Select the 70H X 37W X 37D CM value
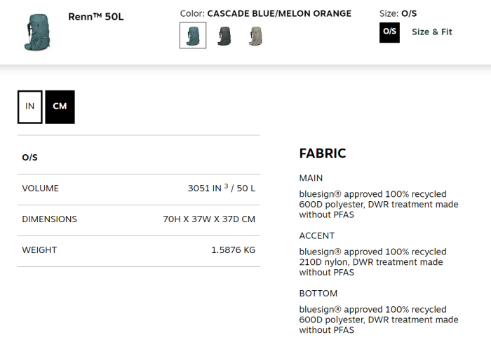491x342 pixels. pos(209,219)
